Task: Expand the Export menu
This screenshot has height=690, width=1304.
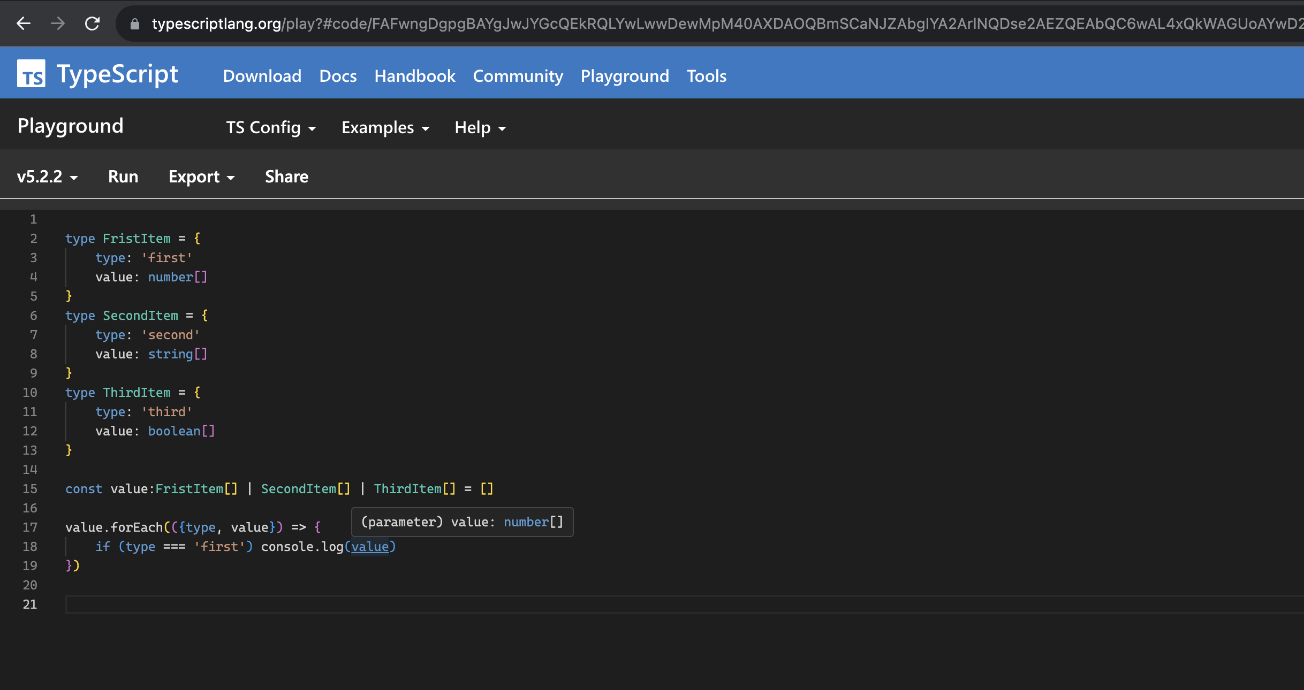Action: click(201, 177)
